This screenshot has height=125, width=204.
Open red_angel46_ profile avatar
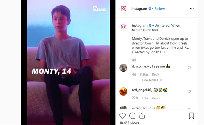[124, 92]
